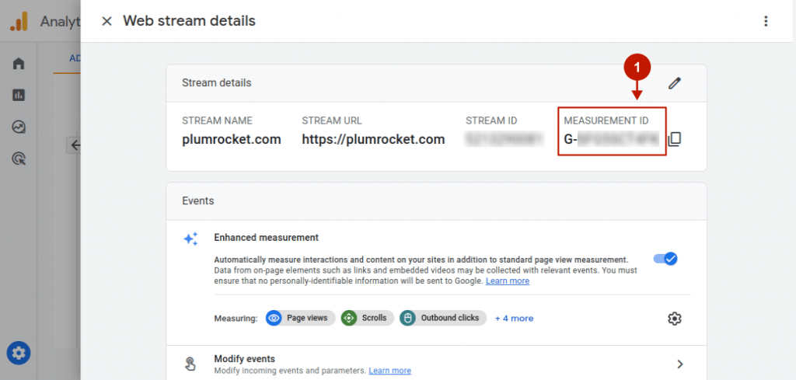
Task: Open the Modify events row chevron
Action: point(680,364)
